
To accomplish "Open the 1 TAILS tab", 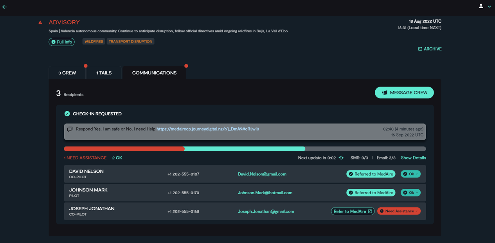I will [103, 73].
